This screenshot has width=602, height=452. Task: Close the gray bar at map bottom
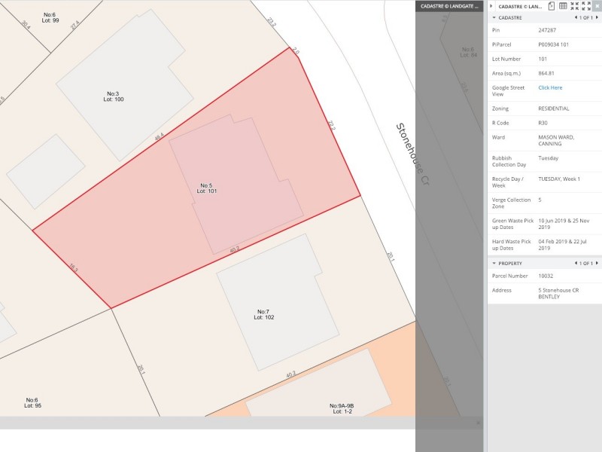pyautogui.click(x=478, y=423)
